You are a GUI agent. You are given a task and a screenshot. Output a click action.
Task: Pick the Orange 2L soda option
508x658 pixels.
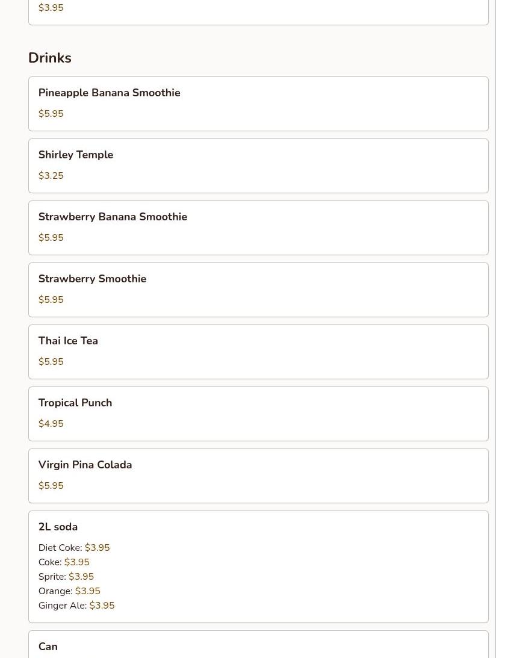click(69, 591)
